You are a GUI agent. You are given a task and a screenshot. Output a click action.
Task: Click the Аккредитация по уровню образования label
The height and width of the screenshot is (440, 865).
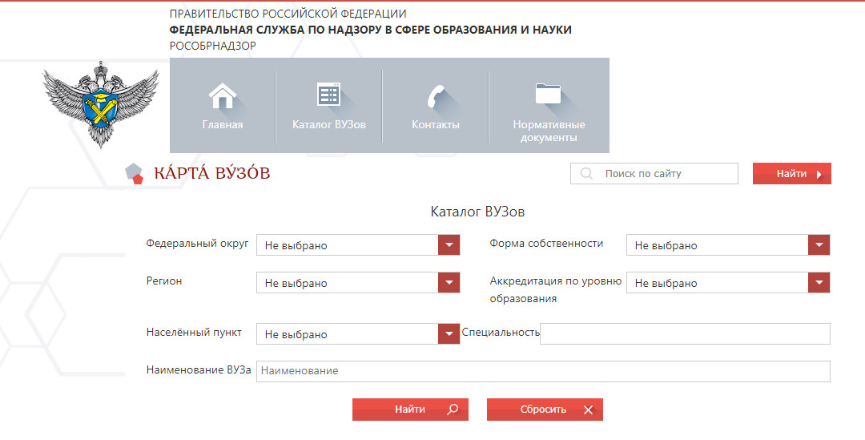tap(556, 289)
